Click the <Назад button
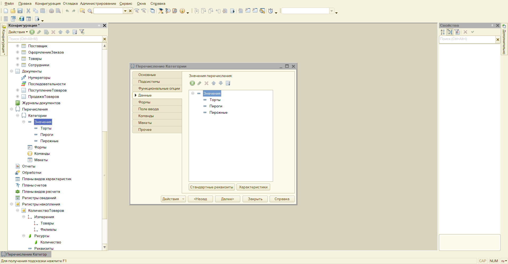 (200, 199)
